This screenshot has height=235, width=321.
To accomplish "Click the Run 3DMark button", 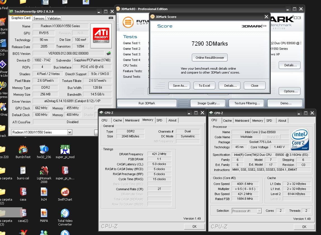I will (x=147, y=103).
